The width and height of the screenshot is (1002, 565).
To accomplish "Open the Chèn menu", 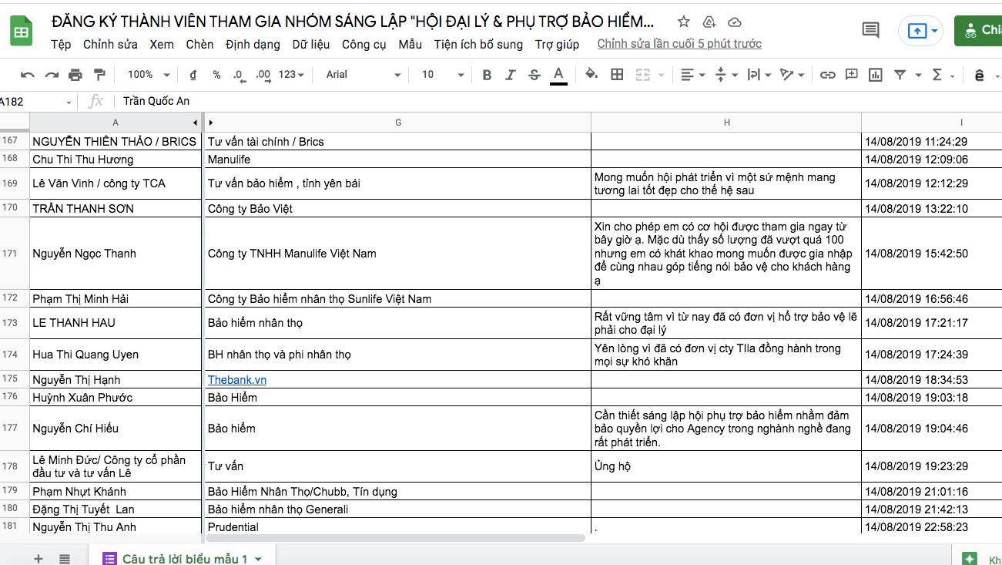I will point(199,45).
